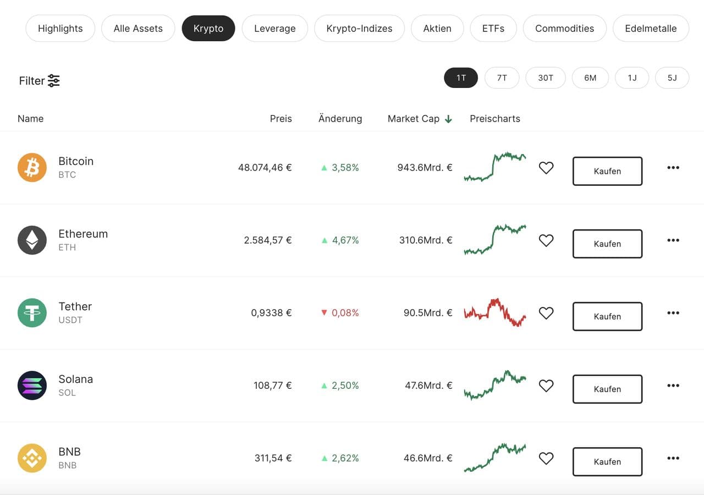Choose the 5J time period
The image size is (704, 495).
pyautogui.click(x=672, y=78)
